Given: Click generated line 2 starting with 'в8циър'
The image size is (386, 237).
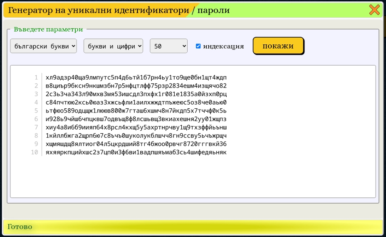Looking at the screenshot, I should pyautogui.click(x=136, y=86).
